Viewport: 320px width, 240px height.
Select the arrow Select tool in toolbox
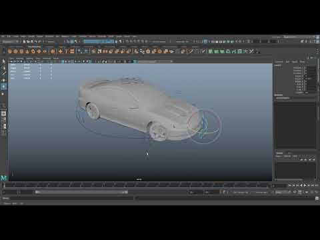[x=3, y=61]
